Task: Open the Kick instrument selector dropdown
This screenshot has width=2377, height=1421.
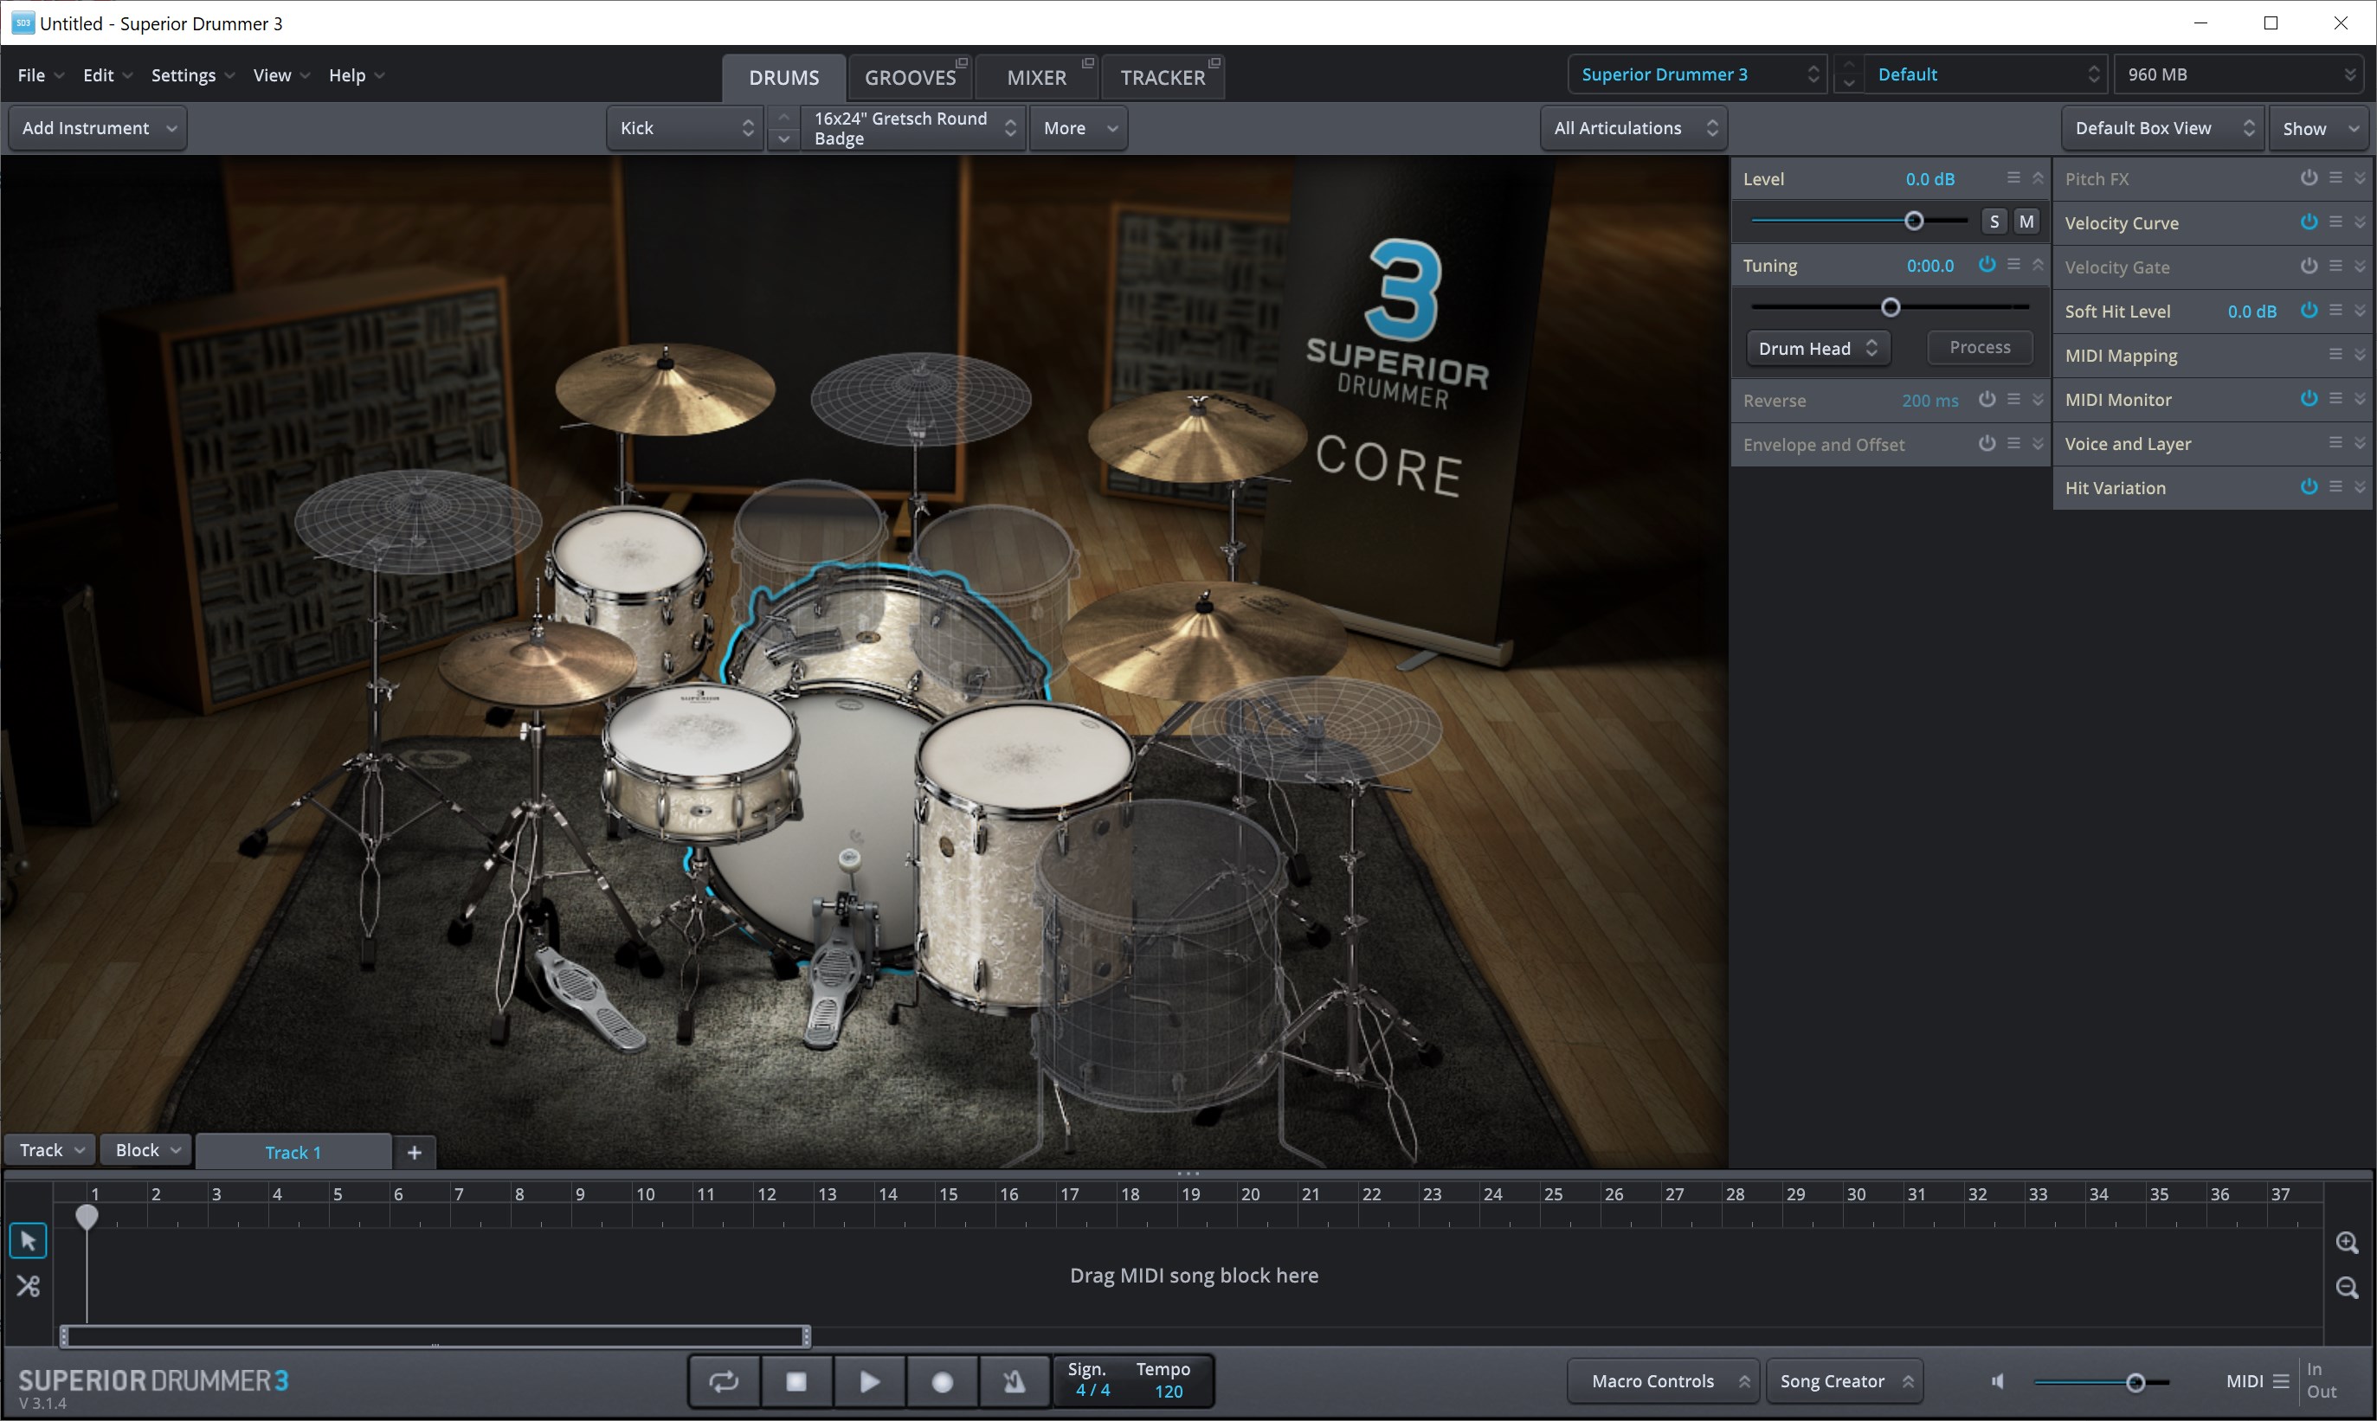Action: pyautogui.click(x=686, y=127)
